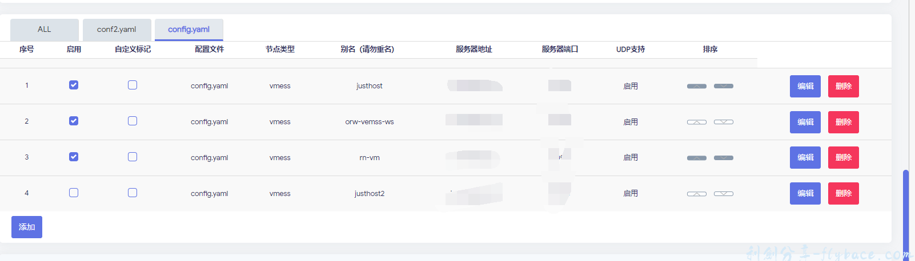Tick custom mark checkbox for justhost
Image resolution: width=915 pixels, height=261 pixels.
click(133, 85)
